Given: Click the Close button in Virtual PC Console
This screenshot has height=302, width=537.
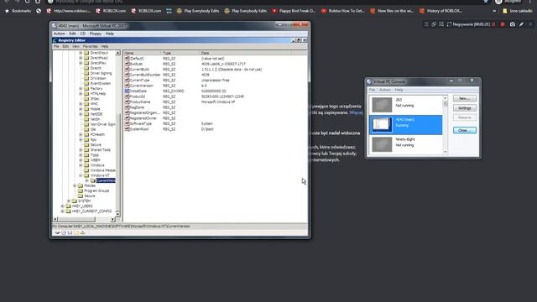Looking at the screenshot, I should click(x=464, y=131).
